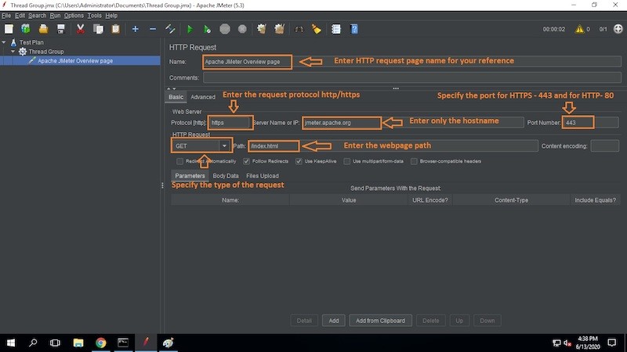Click the Add from Clipboard button

380,321
